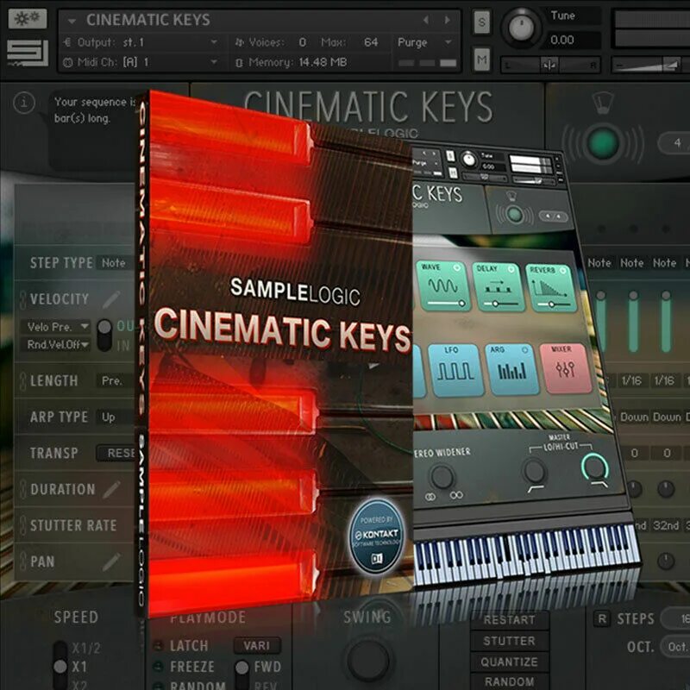Open the DELAY effect tile
The height and width of the screenshot is (690, 690).
pos(498,287)
